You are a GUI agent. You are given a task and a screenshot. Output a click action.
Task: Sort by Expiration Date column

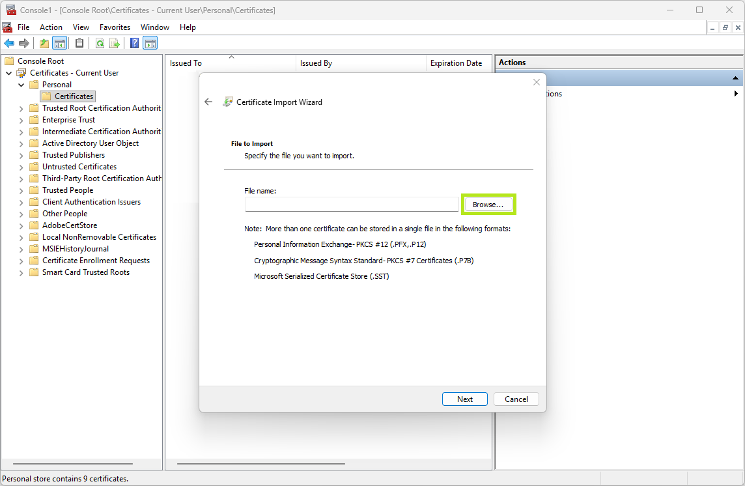click(x=458, y=63)
